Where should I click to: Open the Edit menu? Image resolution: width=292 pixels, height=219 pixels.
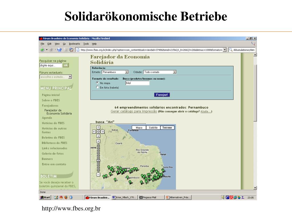click(49, 44)
